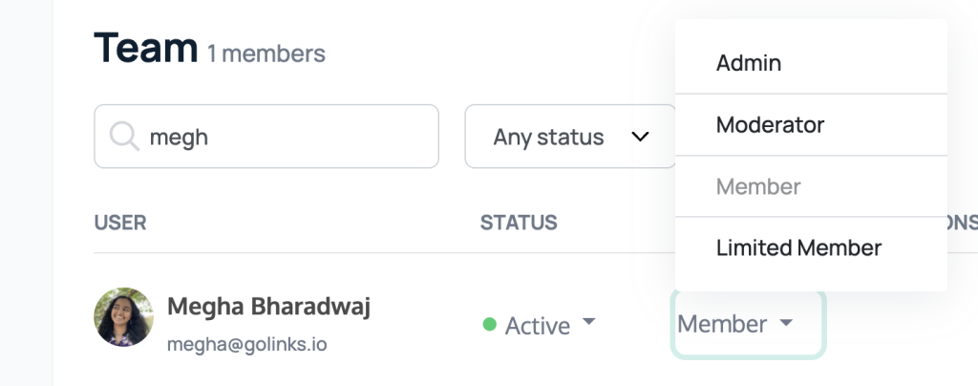Open the Any status filter dropdown
The image size is (978, 386).
pyautogui.click(x=570, y=137)
